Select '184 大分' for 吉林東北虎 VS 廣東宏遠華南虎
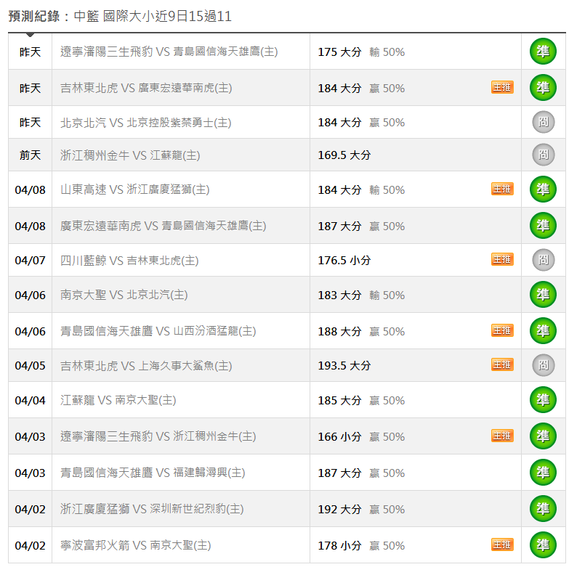The height and width of the screenshot is (567, 569). (339, 88)
